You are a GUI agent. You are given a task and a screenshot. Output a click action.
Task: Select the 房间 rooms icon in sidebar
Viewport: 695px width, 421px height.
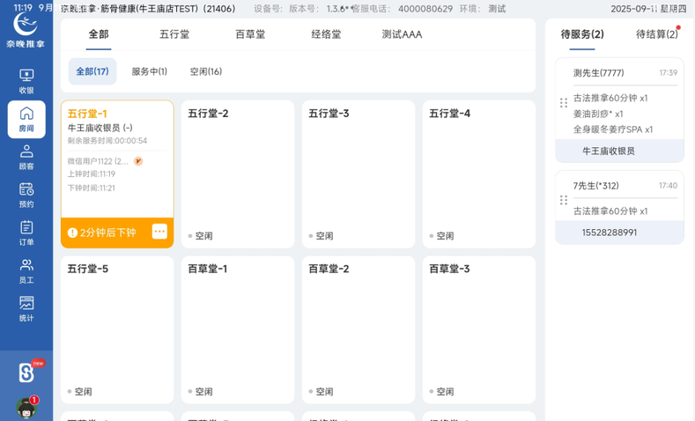pyautogui.click(x=26, y=119)
